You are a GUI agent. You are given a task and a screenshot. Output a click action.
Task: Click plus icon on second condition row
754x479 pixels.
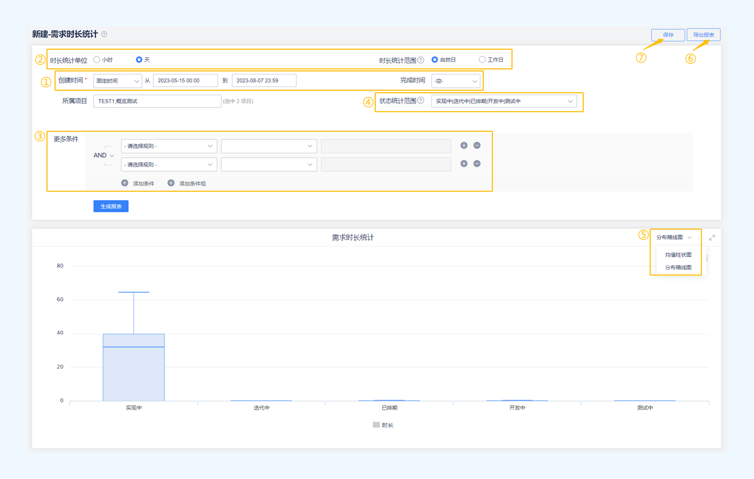(464, 163)
